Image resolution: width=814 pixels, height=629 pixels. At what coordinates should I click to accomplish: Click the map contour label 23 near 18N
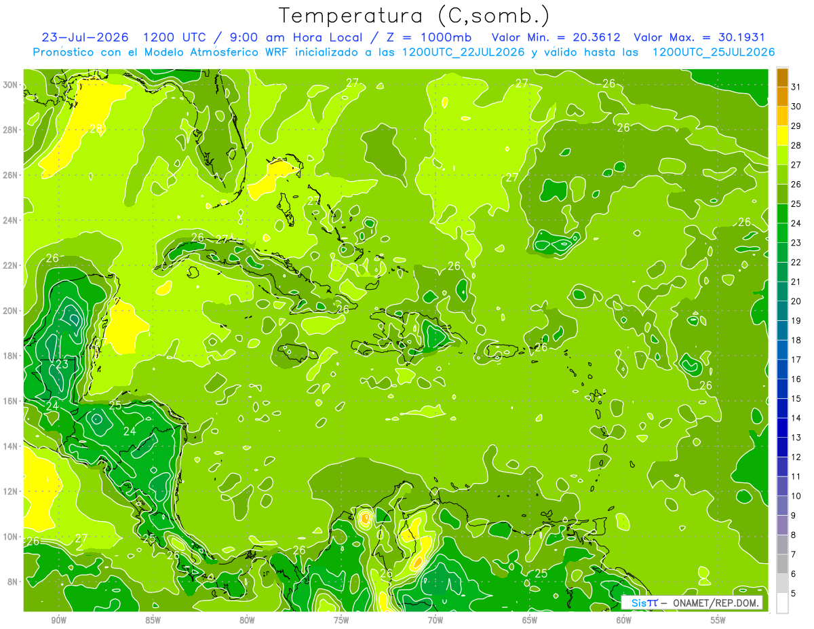click(62, 364)
